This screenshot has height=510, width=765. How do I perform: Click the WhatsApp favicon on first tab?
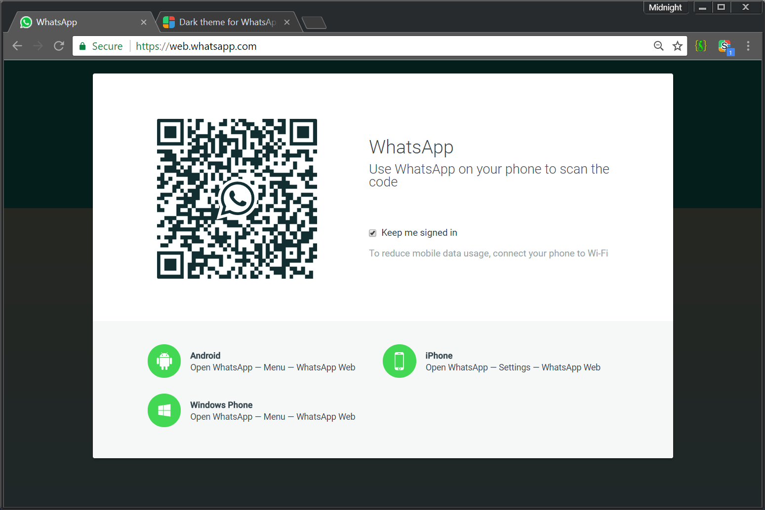coord(26,22)
